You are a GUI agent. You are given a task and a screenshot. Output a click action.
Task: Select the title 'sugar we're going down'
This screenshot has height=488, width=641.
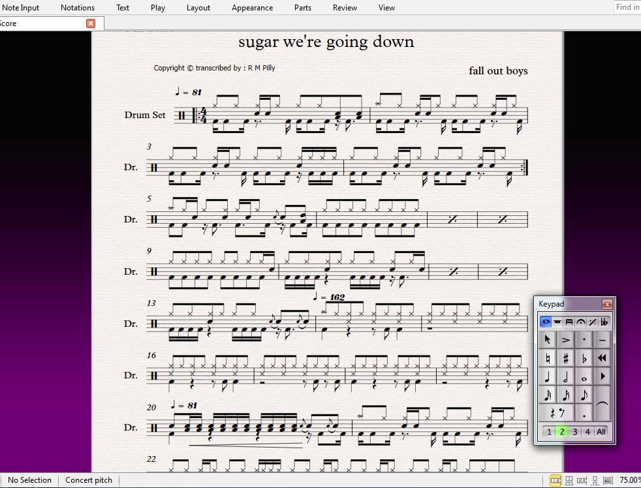click(x=326, y=42)
